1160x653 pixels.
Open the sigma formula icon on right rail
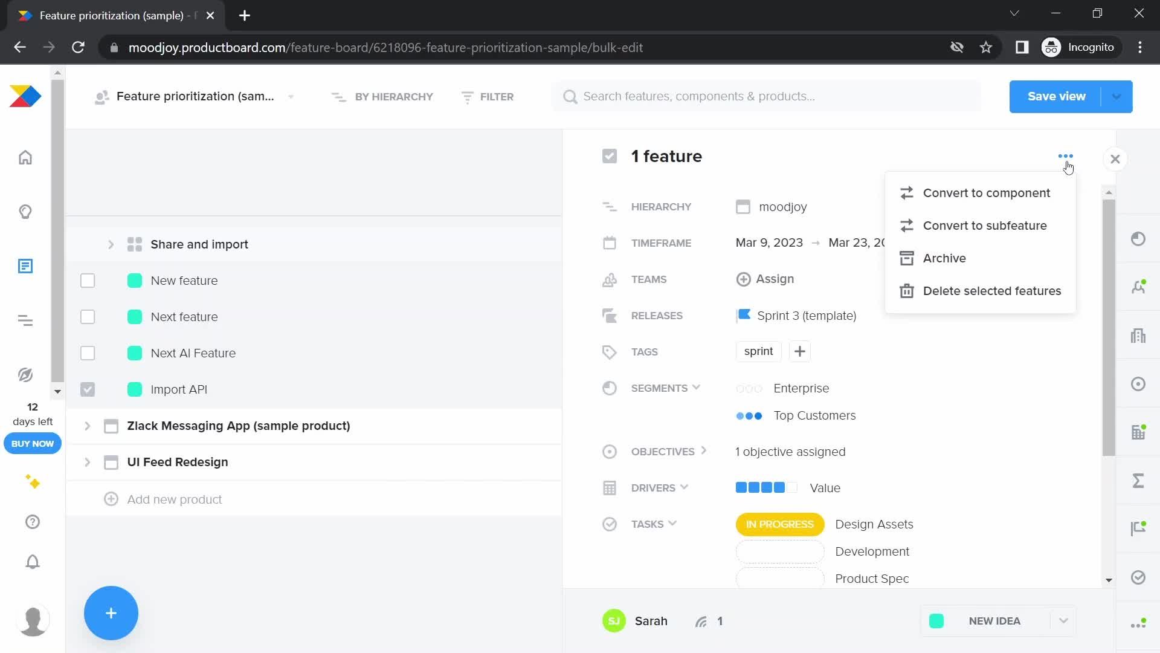[x=1138, y=481]
